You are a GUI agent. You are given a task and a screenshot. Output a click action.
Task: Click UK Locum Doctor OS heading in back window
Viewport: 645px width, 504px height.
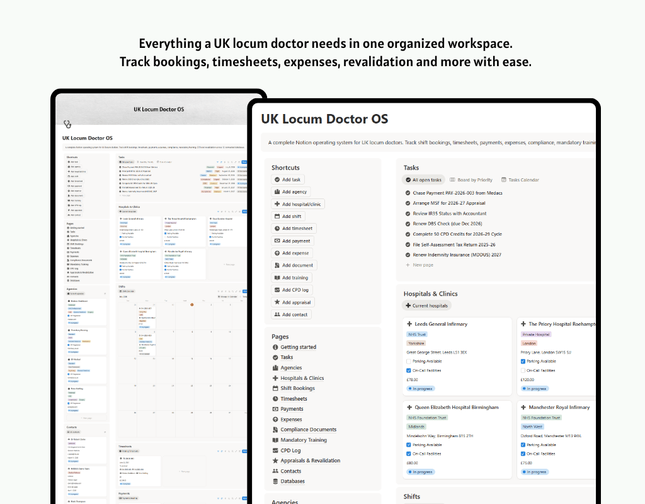(87, 138)
